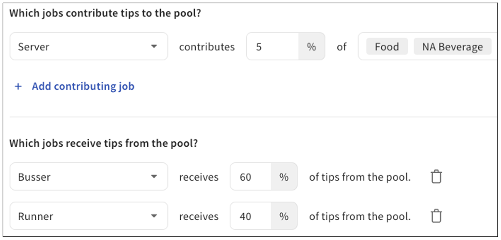Click the plus icon before Add contributing job
Image resolution: width=501 pixels, height=240 pixels.
18,87
